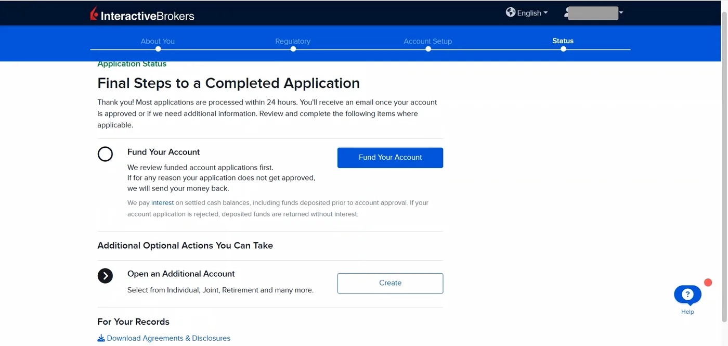Click the page vertical scrollbar
This screenshot has width=728, height=346.
(724, 166)
